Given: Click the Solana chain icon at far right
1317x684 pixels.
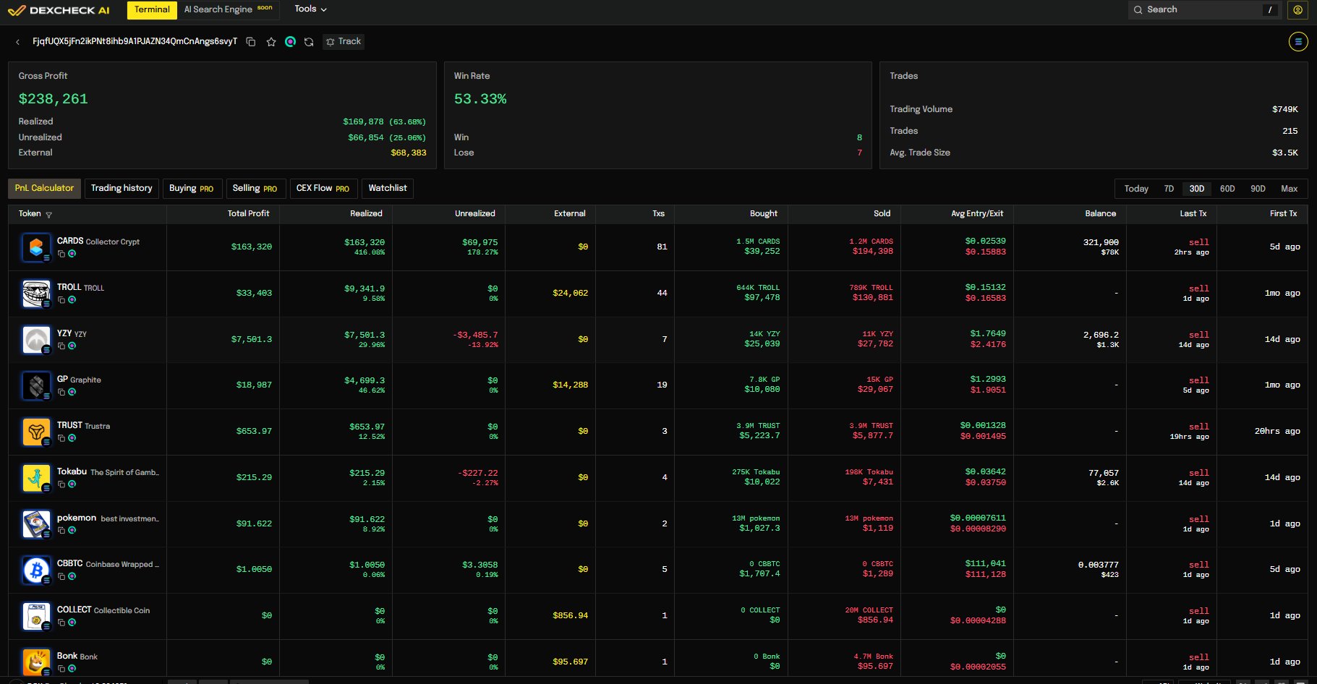Looking at the screenshot, I should point(1298,42).
